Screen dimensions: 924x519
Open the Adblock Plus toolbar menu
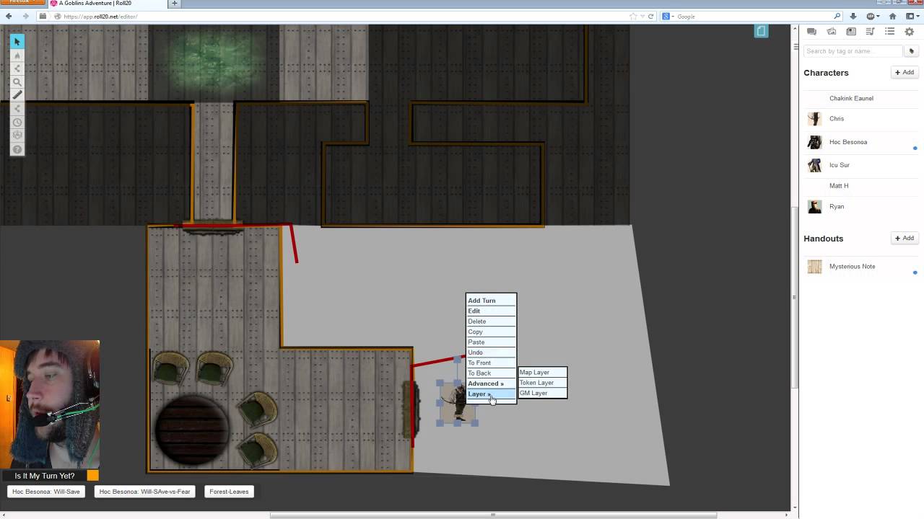click(x=872, y=16)
